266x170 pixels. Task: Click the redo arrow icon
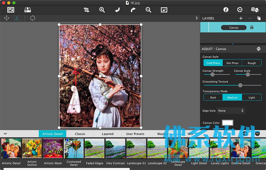click(133, 10)
